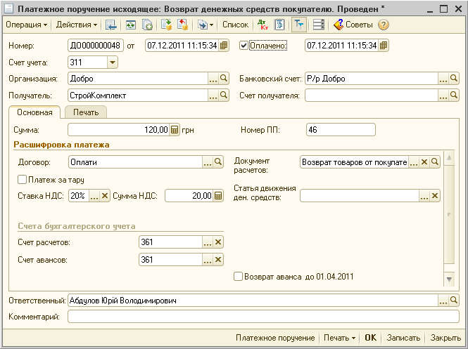Click ellipsis for Счет авансов
This screenshot has width=468, height=349.
click(208, 260)
